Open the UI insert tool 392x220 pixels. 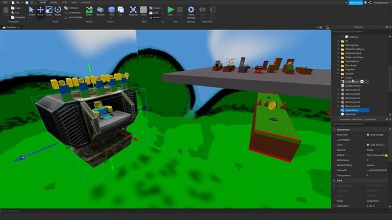tap(121, 11)
